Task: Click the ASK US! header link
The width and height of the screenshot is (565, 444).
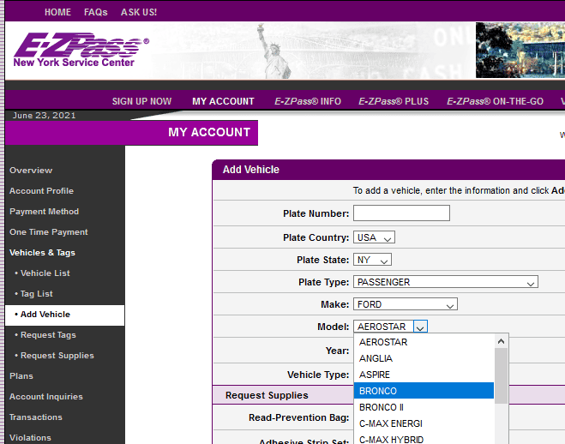Action: coord(139,13)
